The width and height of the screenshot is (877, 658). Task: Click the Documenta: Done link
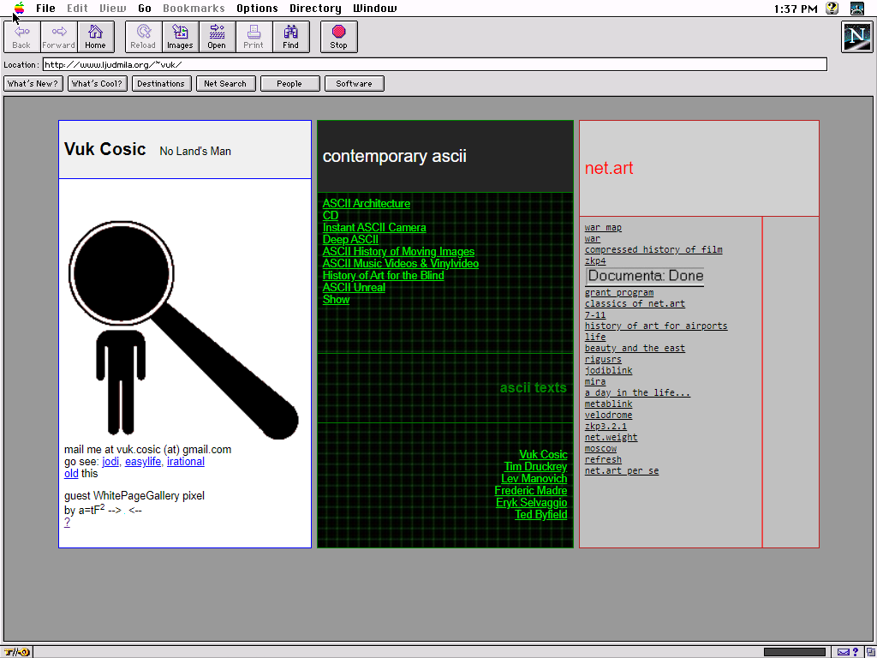tap(645, 276)
